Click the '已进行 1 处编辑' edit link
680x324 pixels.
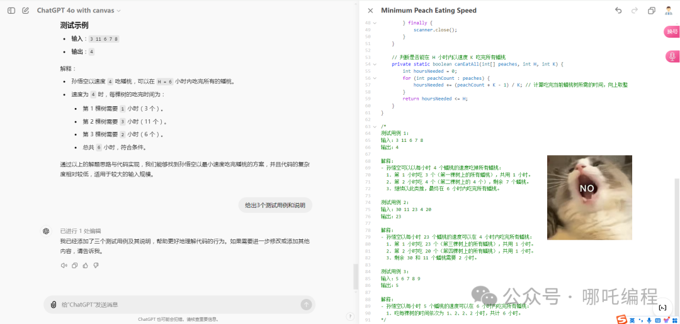[x=81, y=231]
